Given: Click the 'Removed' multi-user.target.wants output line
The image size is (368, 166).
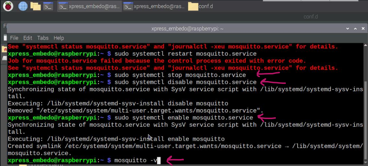Looking at the screenshot, I should point(136,110).
